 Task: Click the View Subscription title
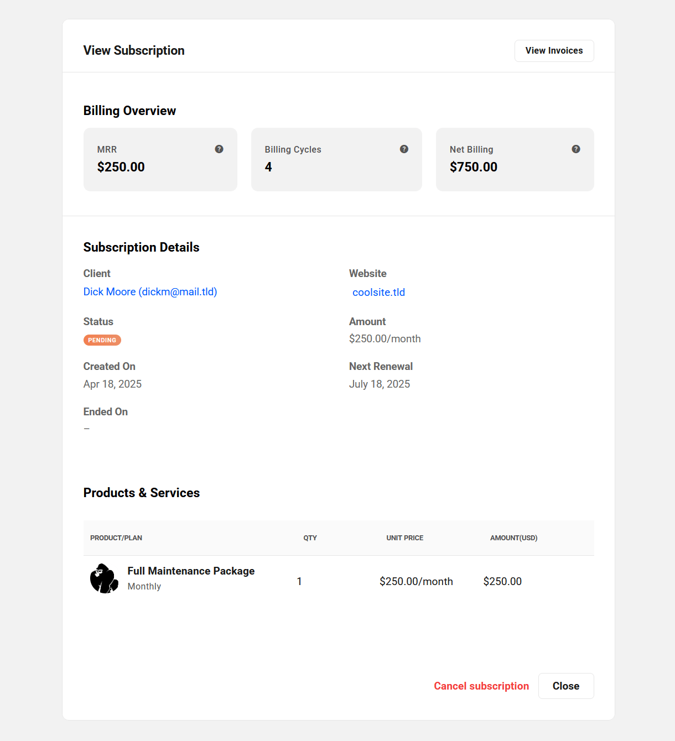(x=134, y=51)
